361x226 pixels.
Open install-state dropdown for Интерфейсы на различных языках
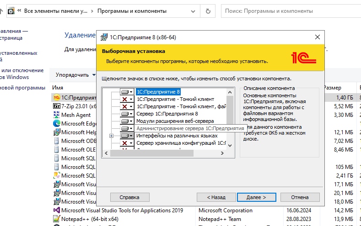point(127,136)
